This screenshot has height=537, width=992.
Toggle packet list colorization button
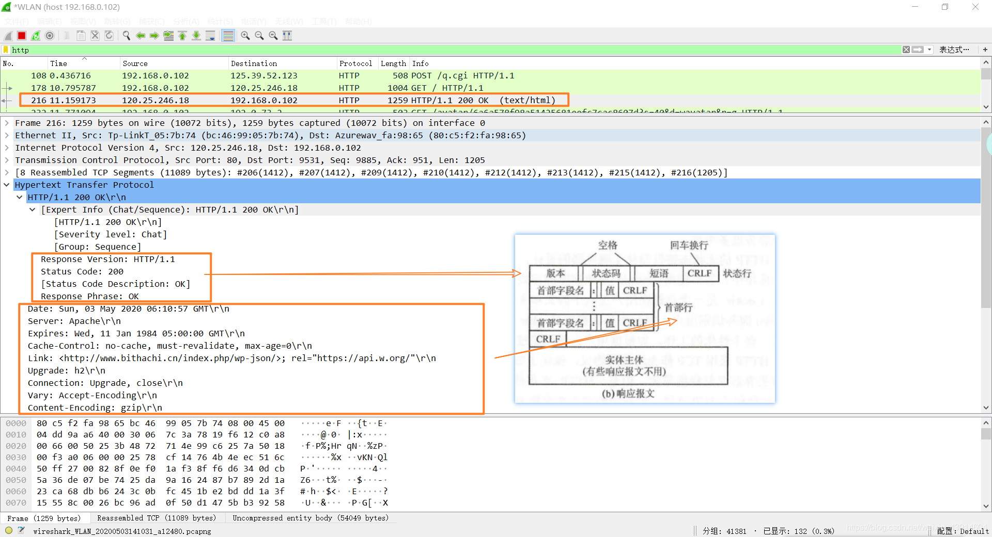coord(228,36)
